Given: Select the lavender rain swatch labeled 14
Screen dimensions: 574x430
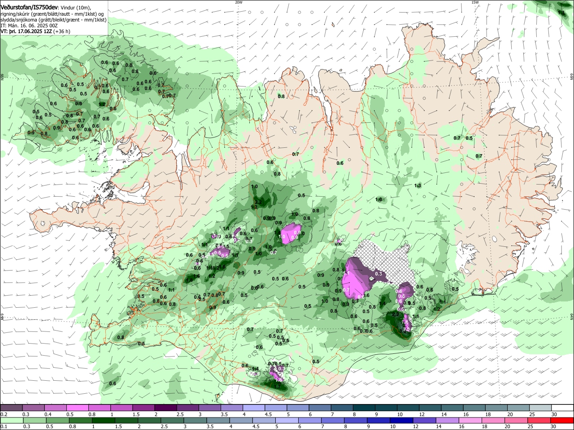Looking at the screenshot, I should click(448, 420).
